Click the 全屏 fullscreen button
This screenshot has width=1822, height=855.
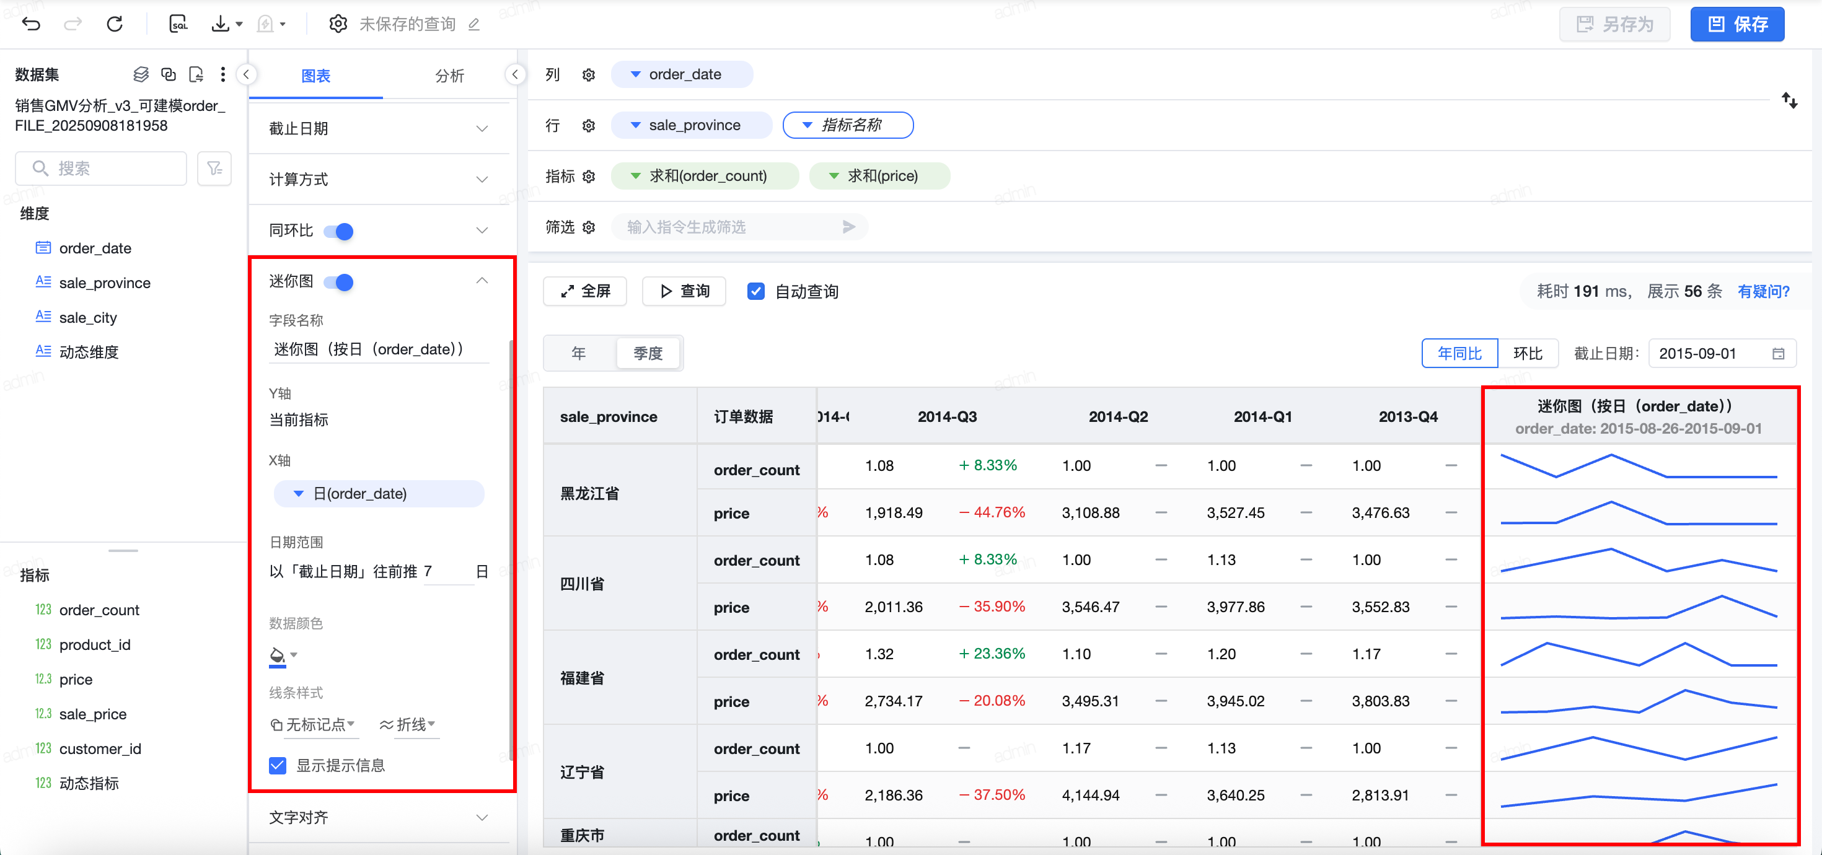(585, 291)
